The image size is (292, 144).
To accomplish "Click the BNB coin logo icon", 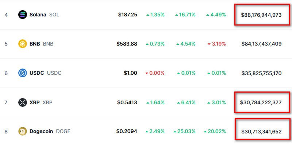I will 23,44.
